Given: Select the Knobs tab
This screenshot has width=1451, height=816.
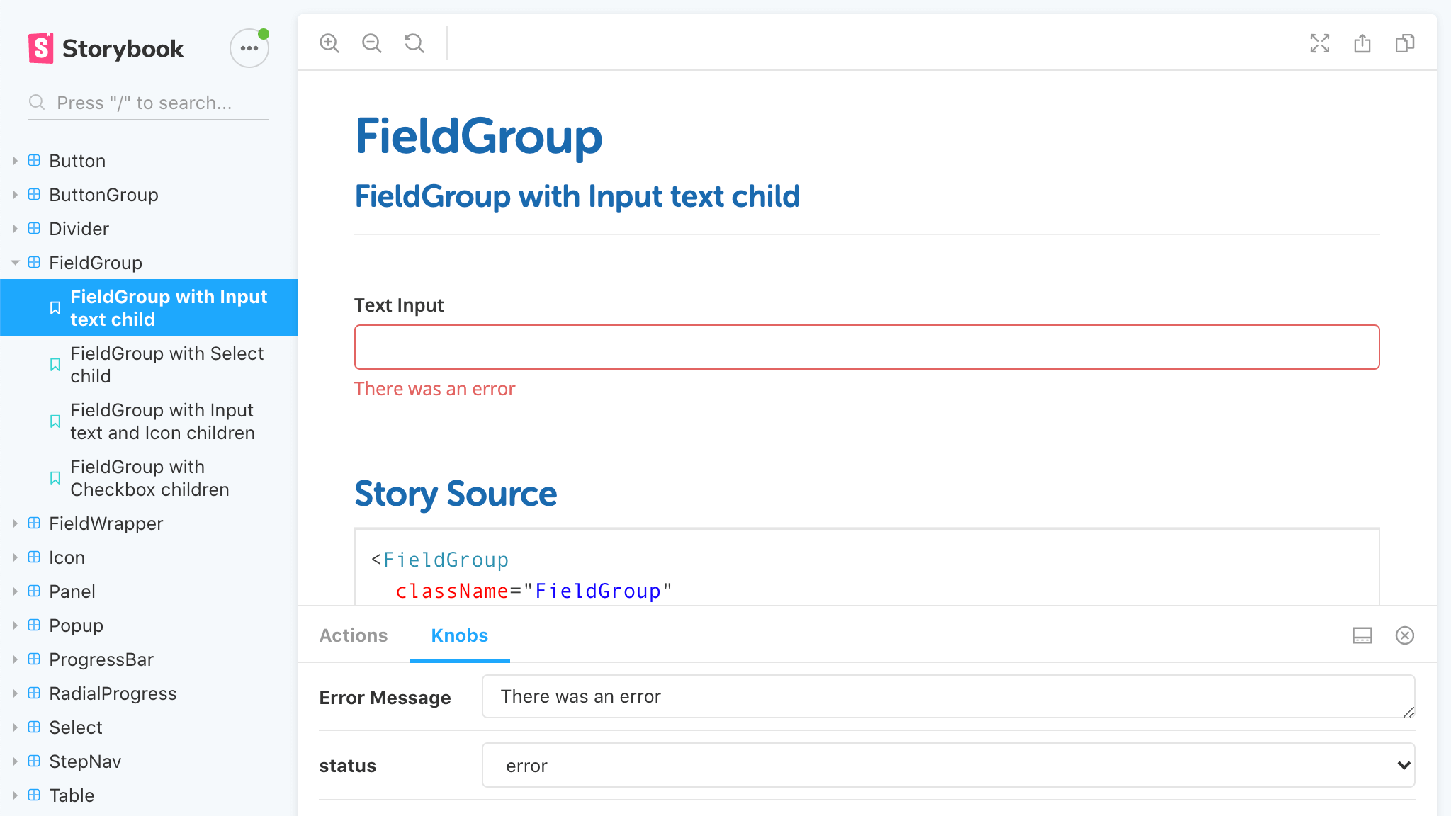Looking at the screenshot, I should [459, 635].
